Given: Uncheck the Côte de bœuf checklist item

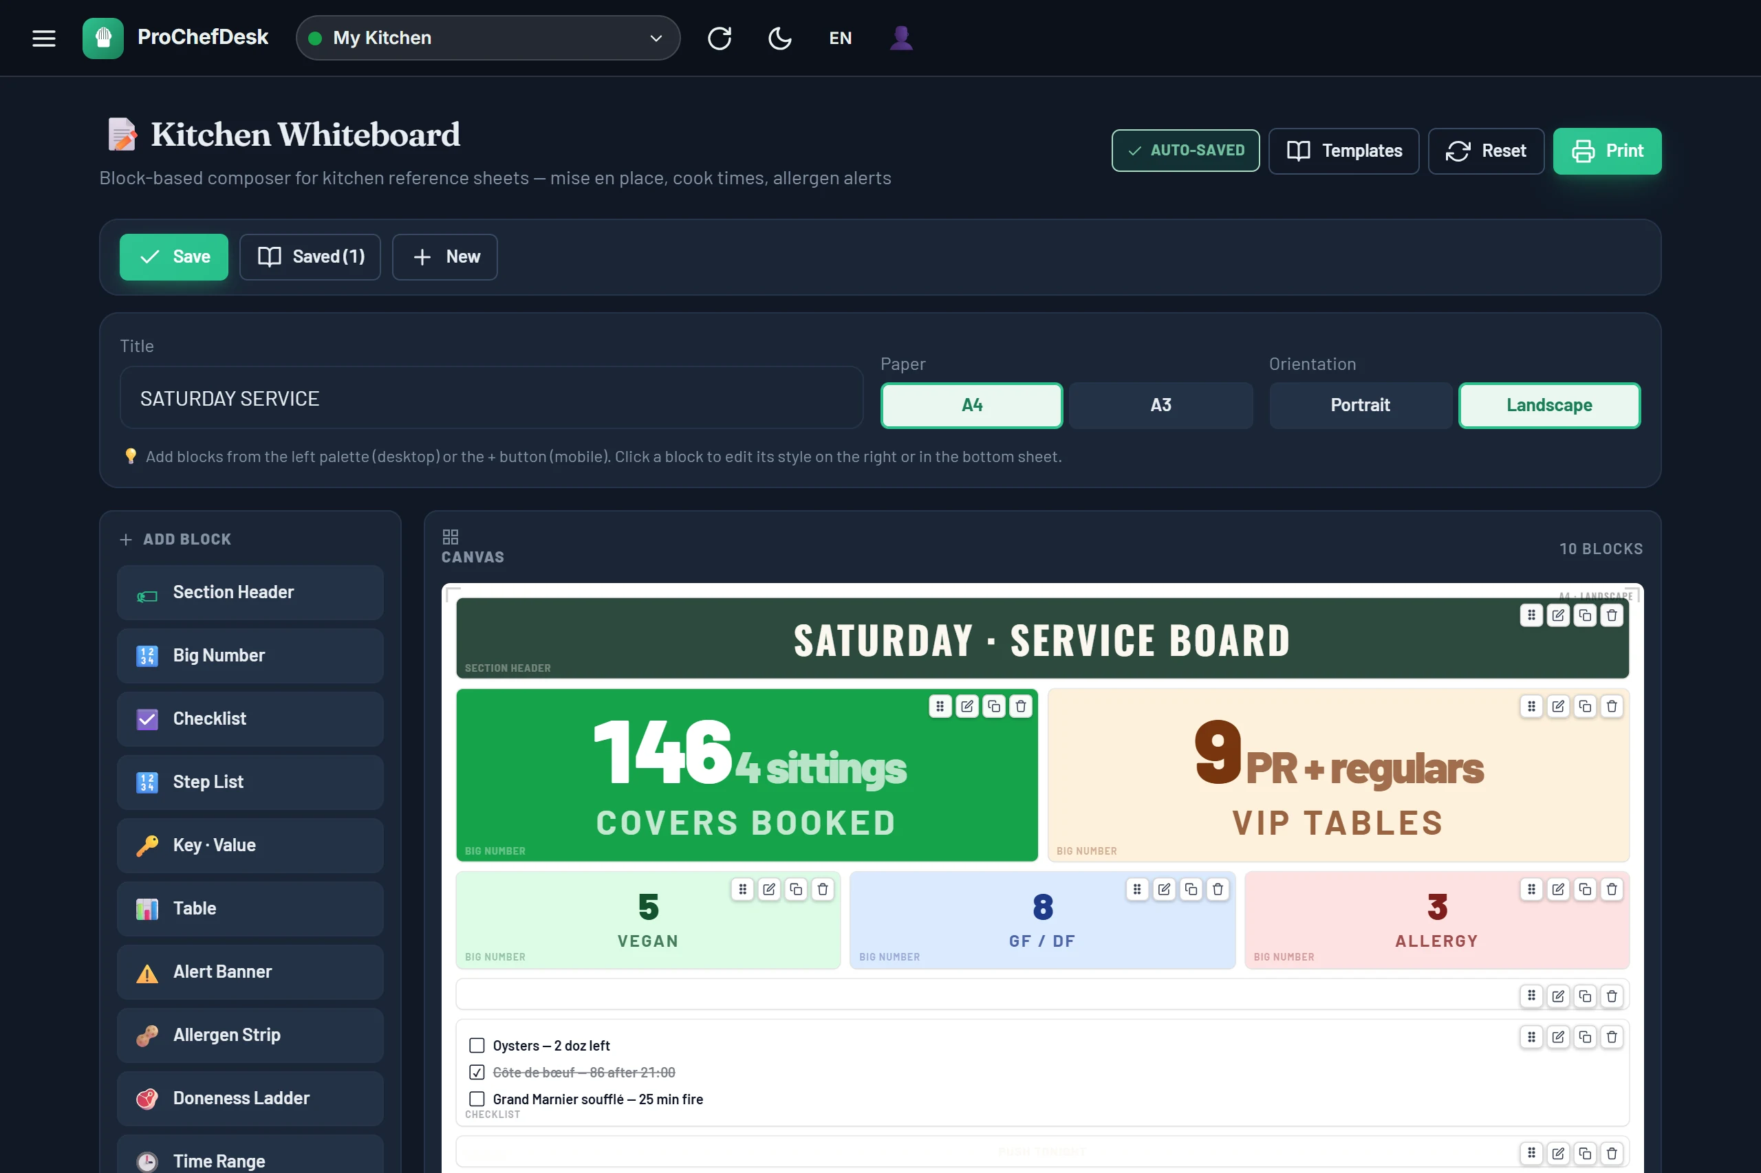Looking at the screenshot, I should coord(477,1073).
